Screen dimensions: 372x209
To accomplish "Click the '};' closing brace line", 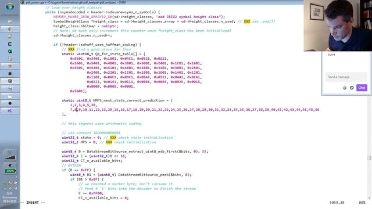I will point(64,114).
